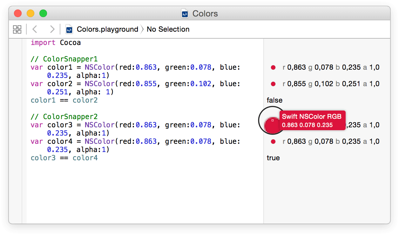Go back with the left arrow
Screen dimensions: 399x235
tap(35, 29)
